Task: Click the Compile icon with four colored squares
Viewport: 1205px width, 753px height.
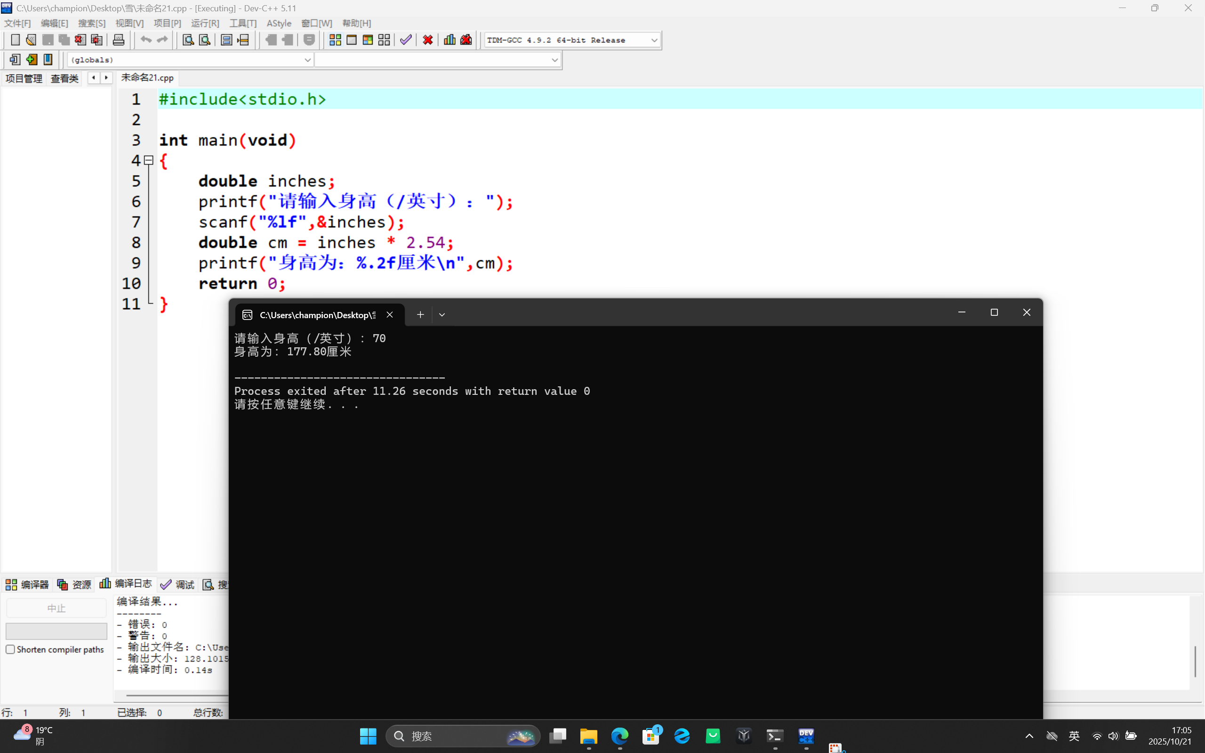Action: coord(335,40)
